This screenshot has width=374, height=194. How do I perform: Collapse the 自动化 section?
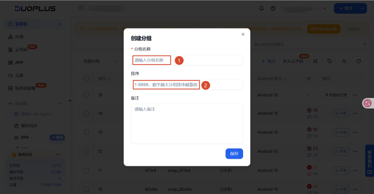click(x=59, y=104)
